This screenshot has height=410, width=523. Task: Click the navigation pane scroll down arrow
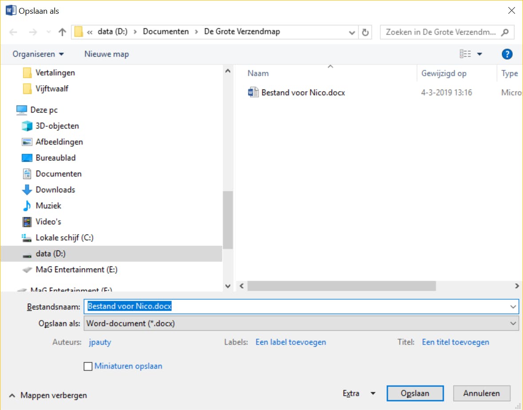228,286
